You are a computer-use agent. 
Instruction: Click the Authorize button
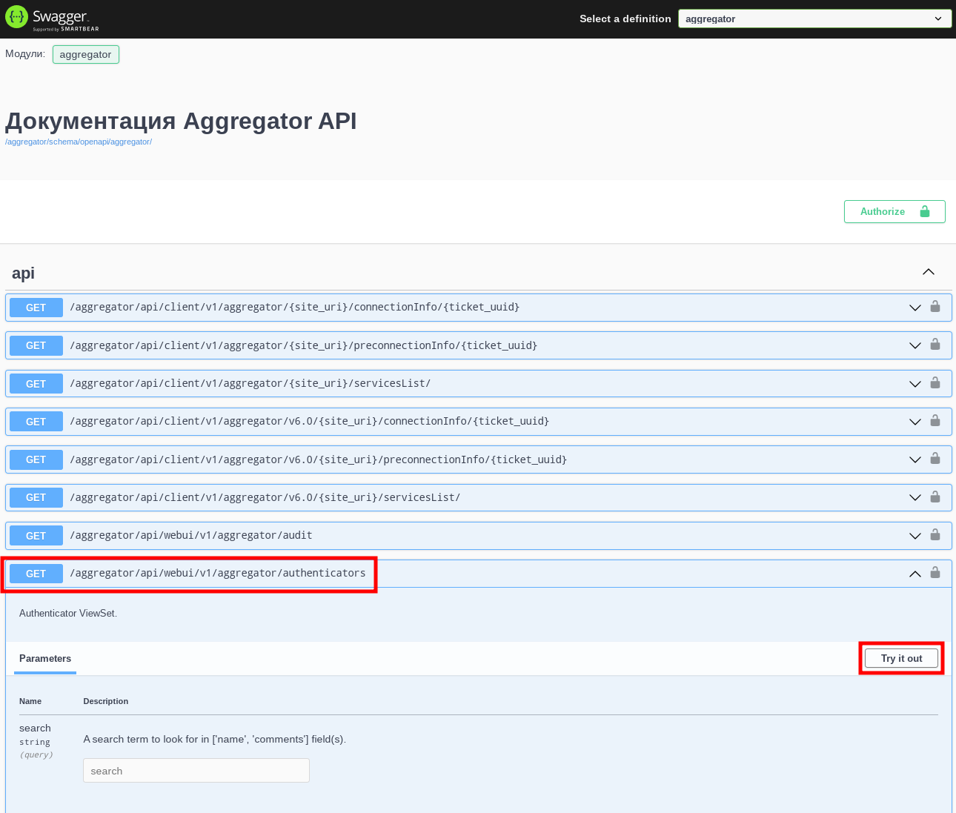click(894, 211)
